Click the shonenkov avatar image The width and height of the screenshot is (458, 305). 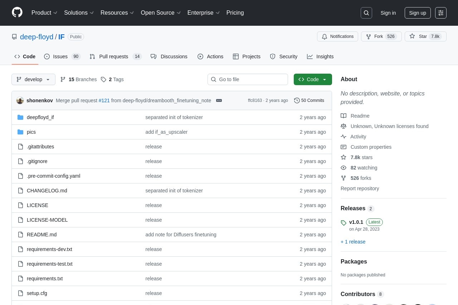point(20,100)
